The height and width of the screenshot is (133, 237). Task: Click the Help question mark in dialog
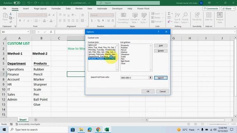coord(158,32)
